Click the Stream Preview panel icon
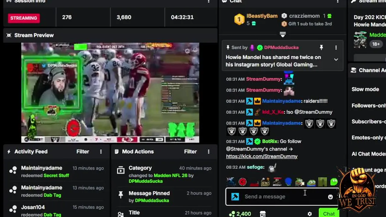 [9, 35]
